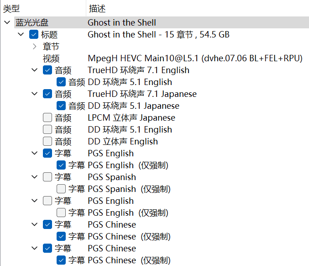Select the LPCM 立体声 Japanese description text

(x=131, y=118)
